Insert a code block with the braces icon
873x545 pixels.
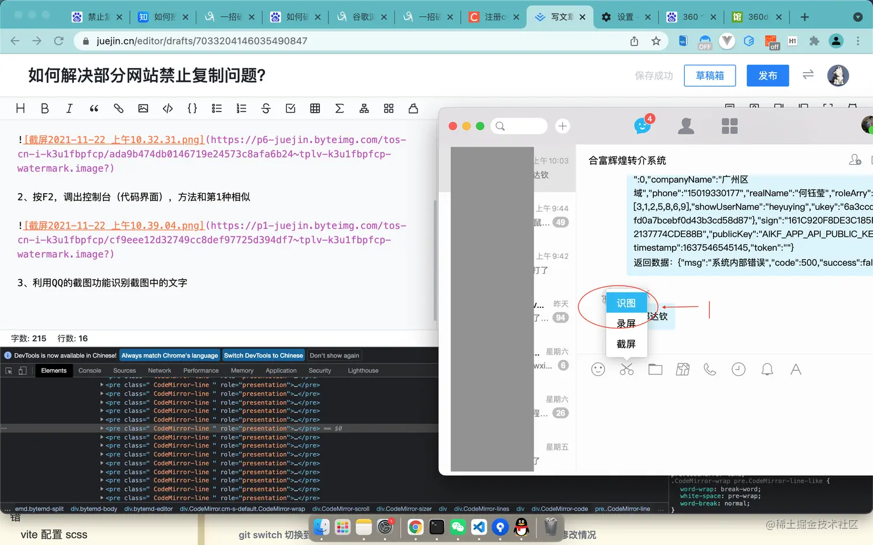(192, 108)
